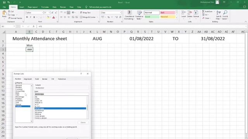Switch to the Page Layout tab
This screenshot has height=139, width=248.
tap(33, 7)
